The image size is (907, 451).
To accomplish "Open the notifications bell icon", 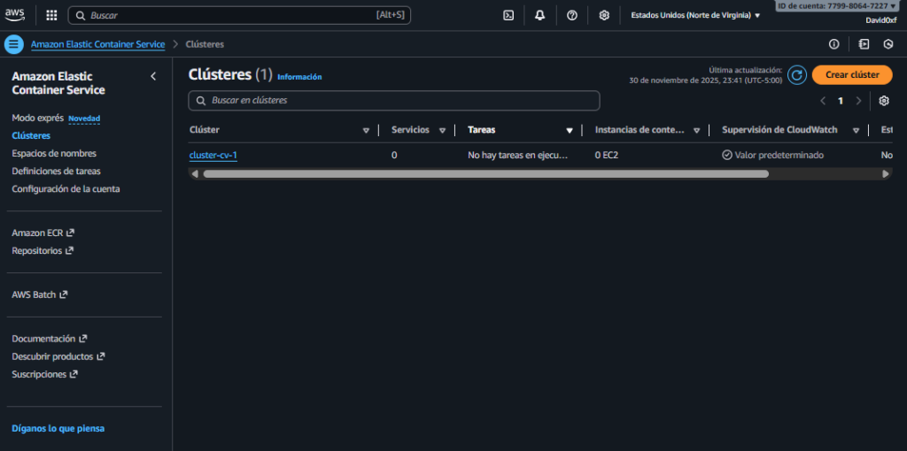I will (x=539, y=15).
